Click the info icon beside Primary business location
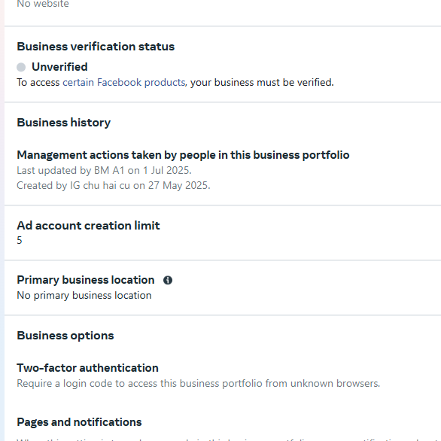This screenshot has width=441, height=441. click(x=168, y=280)
